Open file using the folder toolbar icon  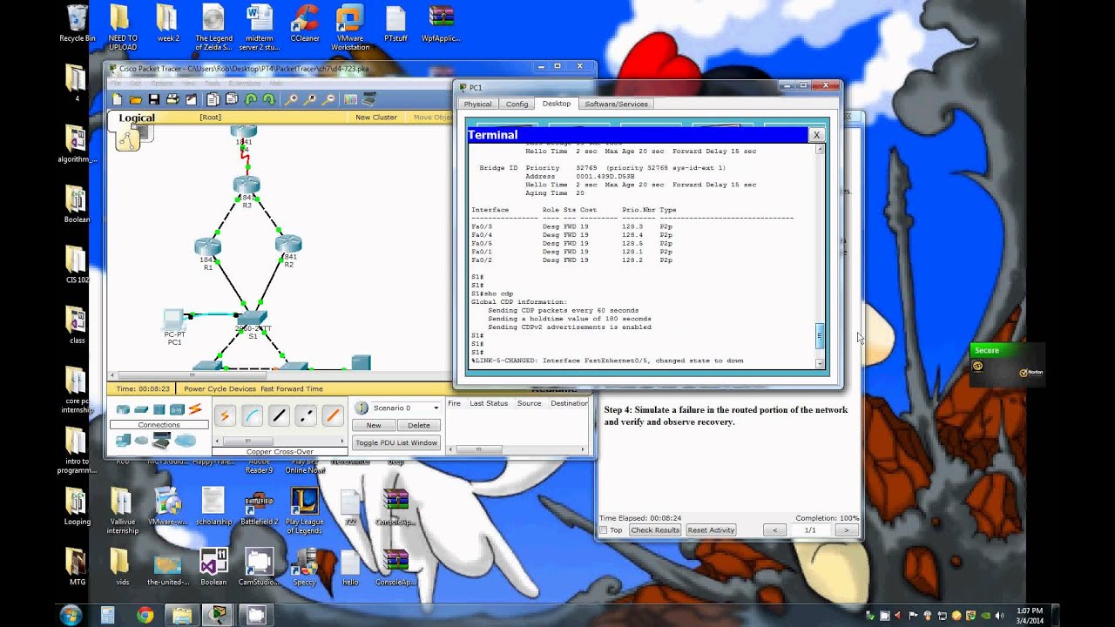(x=135, y=99)
